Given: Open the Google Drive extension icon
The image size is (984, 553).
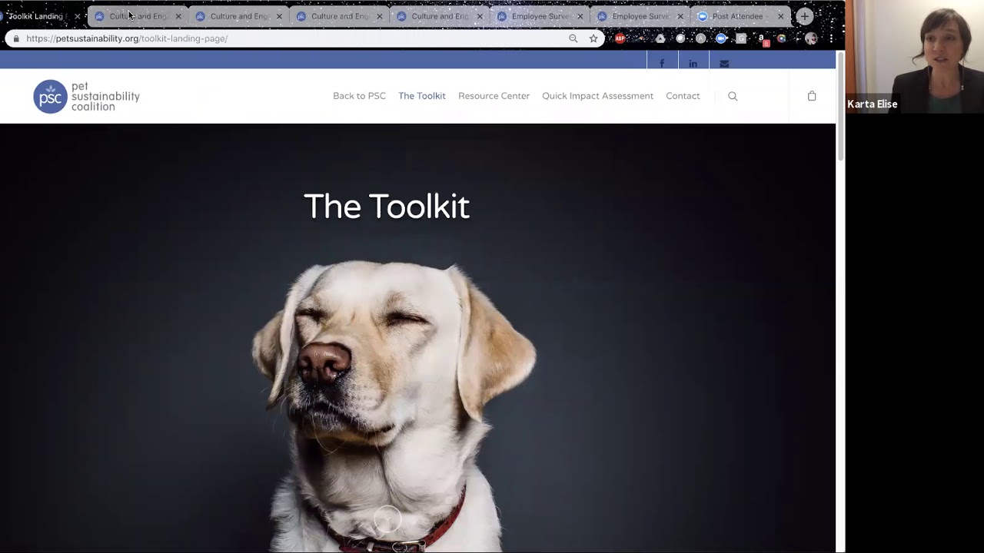Looking at the screenshot, I should [660, 38].
